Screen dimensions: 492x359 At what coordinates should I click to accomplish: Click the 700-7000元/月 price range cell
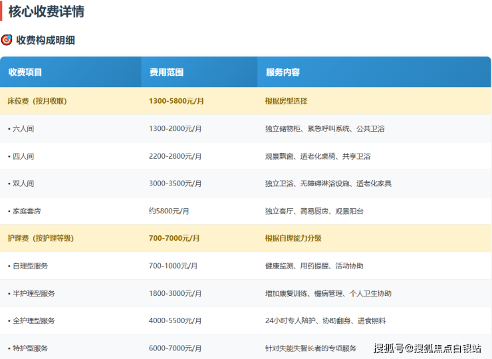click(x=174, y=238)
